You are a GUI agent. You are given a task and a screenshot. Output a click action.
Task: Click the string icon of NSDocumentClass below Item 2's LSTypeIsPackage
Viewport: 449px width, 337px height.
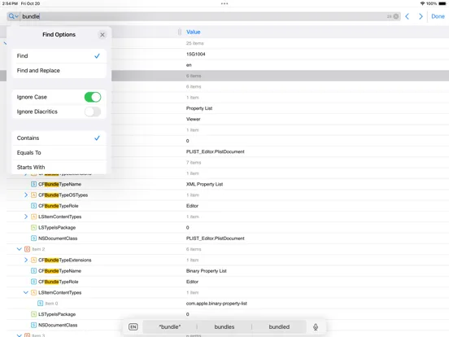click(33, 325)
